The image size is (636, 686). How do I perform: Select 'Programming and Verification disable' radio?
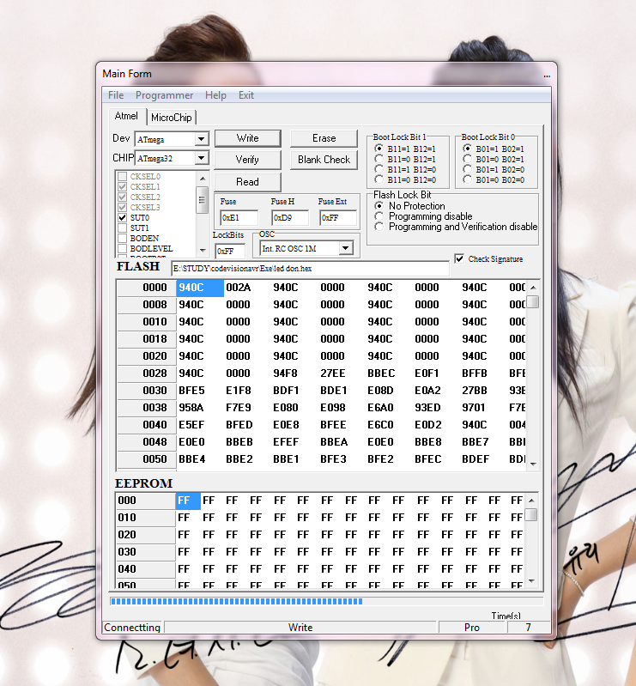click(379, 227)
